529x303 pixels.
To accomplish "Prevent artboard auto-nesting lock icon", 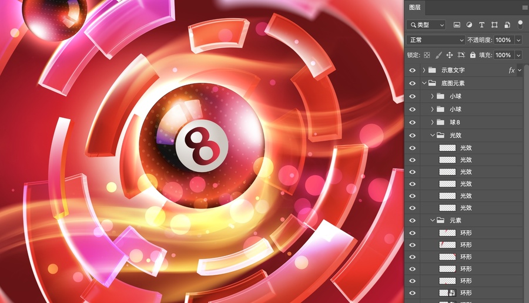I will [461, 55].
